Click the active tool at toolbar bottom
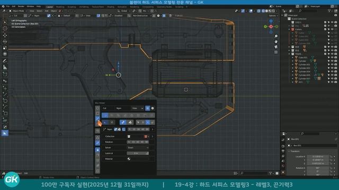Viewport: 339px width, 190px height. click(5, 133)
